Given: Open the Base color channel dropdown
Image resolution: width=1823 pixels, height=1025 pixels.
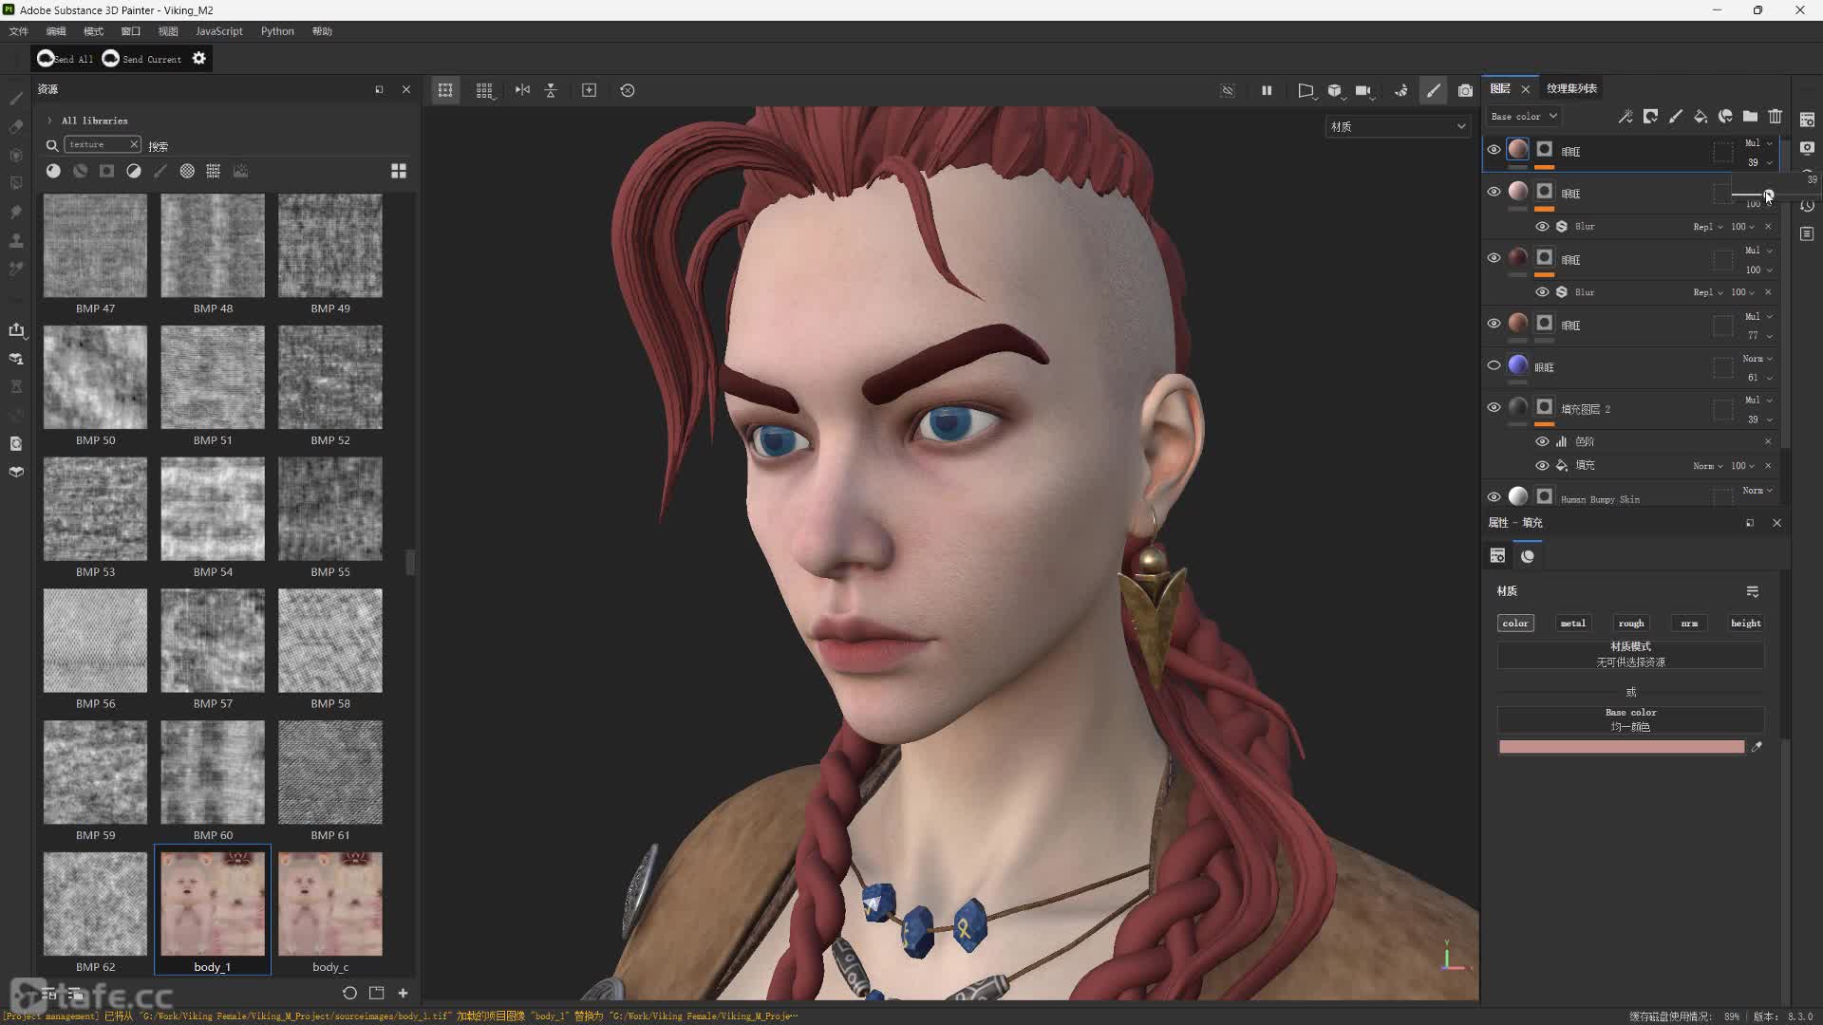Looking at the screenshot, I should click(x=1524, y=116).
